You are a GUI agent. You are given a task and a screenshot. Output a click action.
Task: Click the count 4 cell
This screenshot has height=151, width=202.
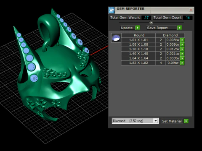161,63
